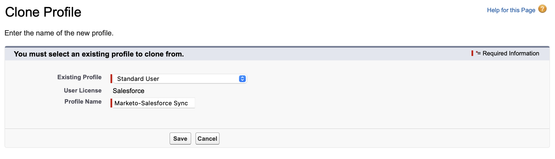555x159 pixels.
Task: Click the 'Enter the name of the new profile' text
Action: [59, 33]
